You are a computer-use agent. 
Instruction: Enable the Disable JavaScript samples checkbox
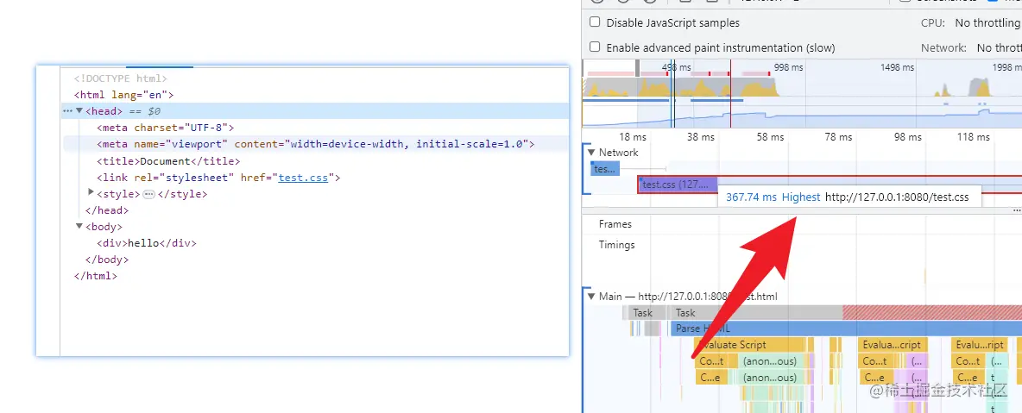click(595, 22)
